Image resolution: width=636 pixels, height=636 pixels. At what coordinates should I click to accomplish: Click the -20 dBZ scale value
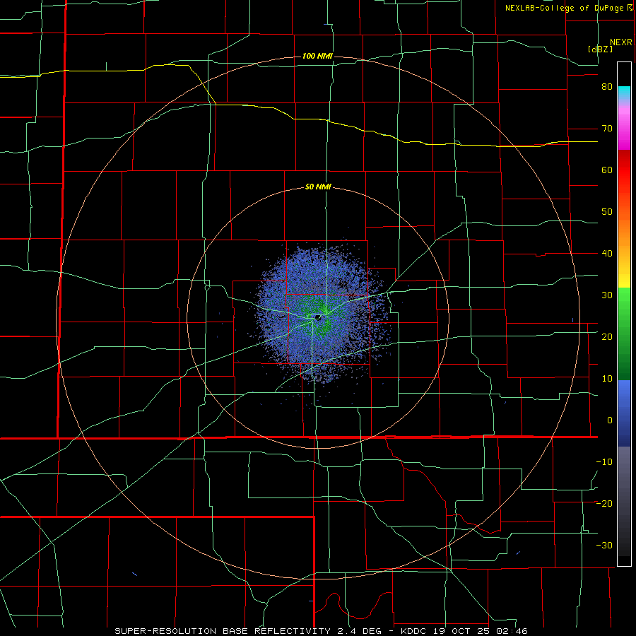pos(604,504)
